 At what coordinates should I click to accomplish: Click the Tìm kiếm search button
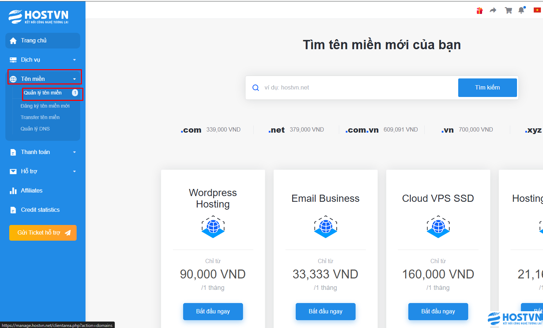coord(487,88)
